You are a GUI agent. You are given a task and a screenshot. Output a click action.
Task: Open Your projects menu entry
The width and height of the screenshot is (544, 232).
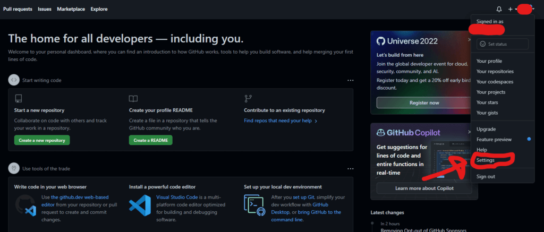(491, 92)
